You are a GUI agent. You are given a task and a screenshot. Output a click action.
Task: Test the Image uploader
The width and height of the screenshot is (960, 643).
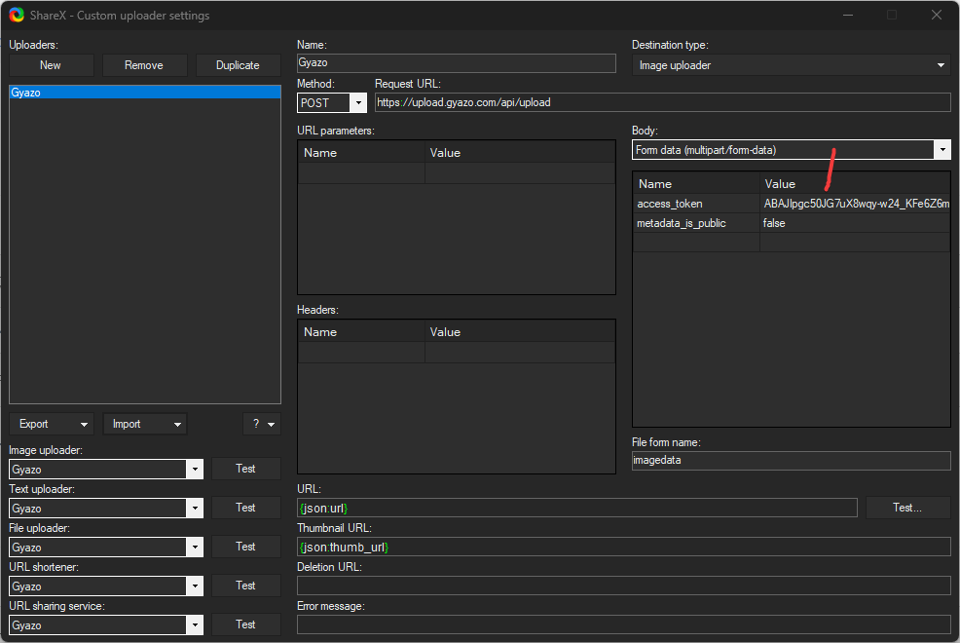(x=246, y=469)
